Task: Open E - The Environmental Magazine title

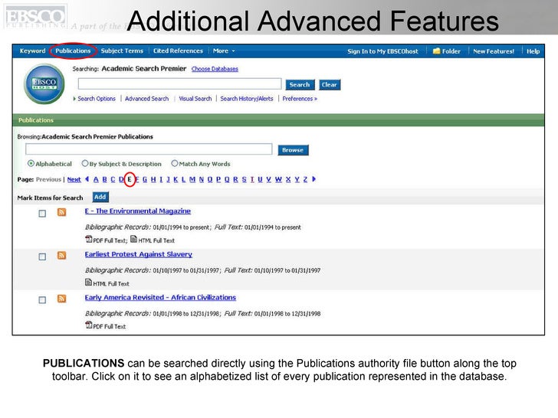Action: tap(138, 211)
